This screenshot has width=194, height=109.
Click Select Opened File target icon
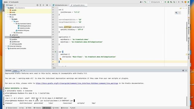pos(37,5)
